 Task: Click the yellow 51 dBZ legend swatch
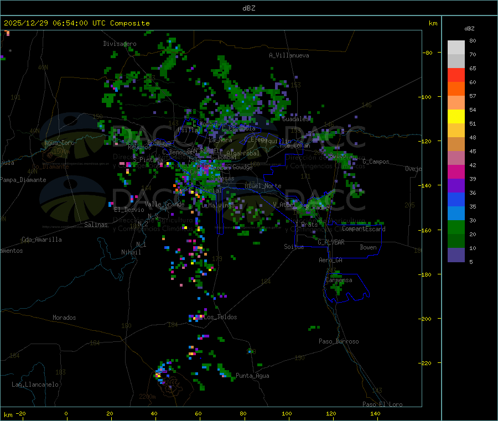tap(456, 117)
